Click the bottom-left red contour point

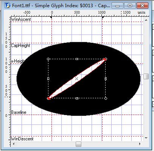pyautogui.click(x=49, y=98)
